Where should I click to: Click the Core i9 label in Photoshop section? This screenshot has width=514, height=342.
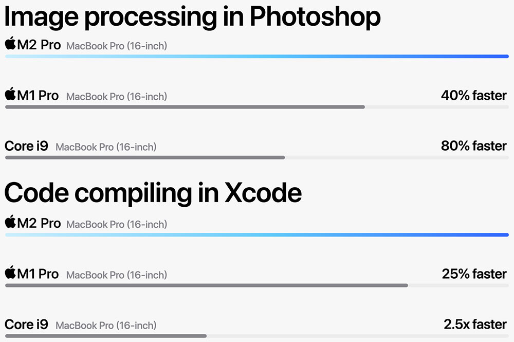click(x=26, y=146)
